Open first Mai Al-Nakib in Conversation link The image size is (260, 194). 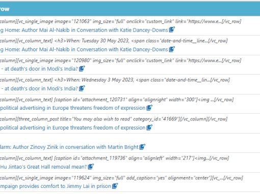click(x=84, y=30)
